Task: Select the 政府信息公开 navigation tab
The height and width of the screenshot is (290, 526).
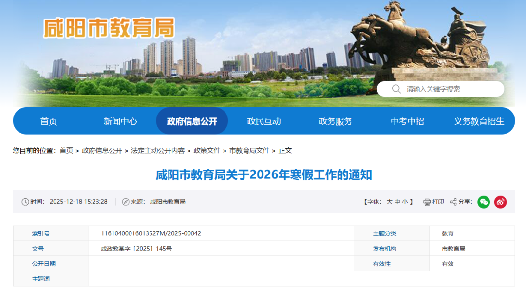Action: [x=192, y=121]
